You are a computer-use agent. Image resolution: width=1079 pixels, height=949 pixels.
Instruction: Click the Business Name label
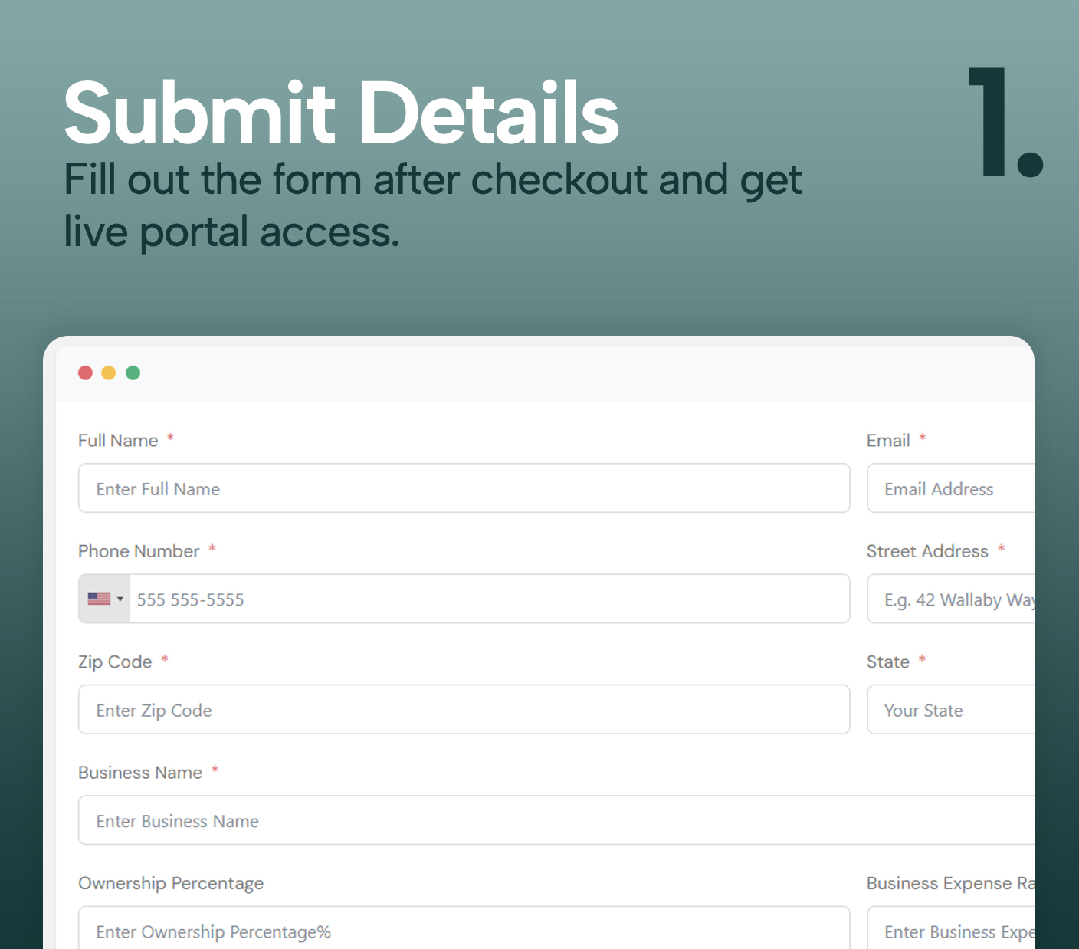click(140, 773)
